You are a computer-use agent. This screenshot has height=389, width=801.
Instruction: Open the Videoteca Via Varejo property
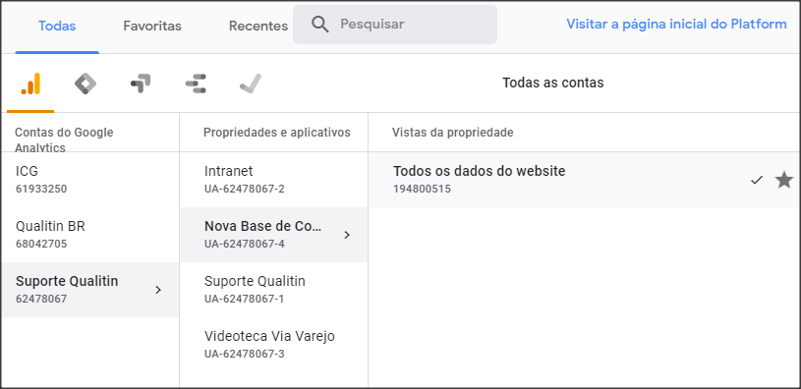(274, 345)
